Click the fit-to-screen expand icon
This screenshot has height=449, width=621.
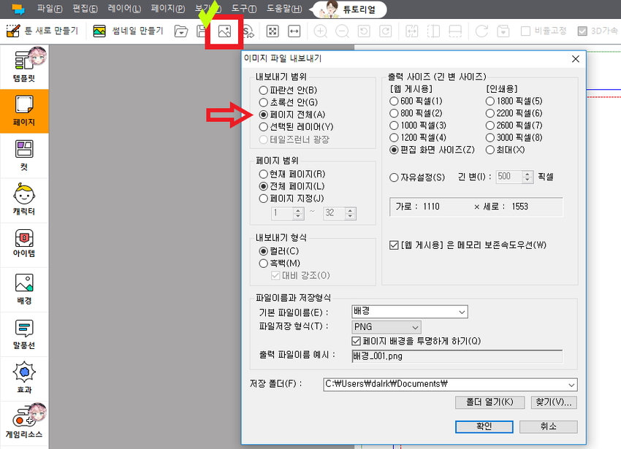(273, 31)
